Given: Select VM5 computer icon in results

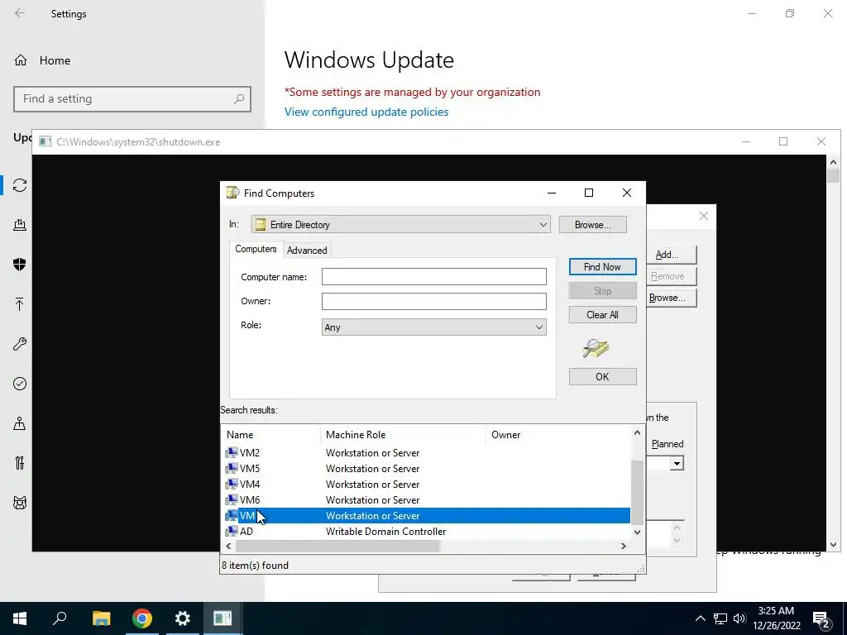Looking at the screenshot, I should (x=232, y=468).
